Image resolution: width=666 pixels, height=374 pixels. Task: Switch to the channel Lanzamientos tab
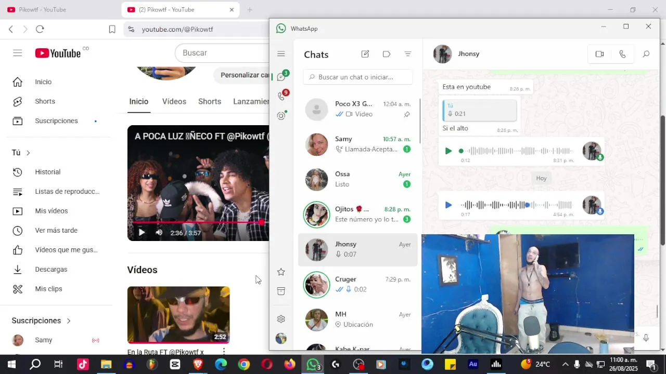point(251,101)
